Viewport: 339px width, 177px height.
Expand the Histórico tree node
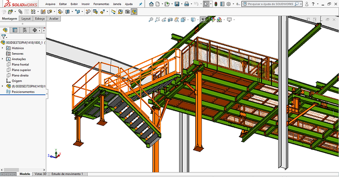click(x=2, y=48)
